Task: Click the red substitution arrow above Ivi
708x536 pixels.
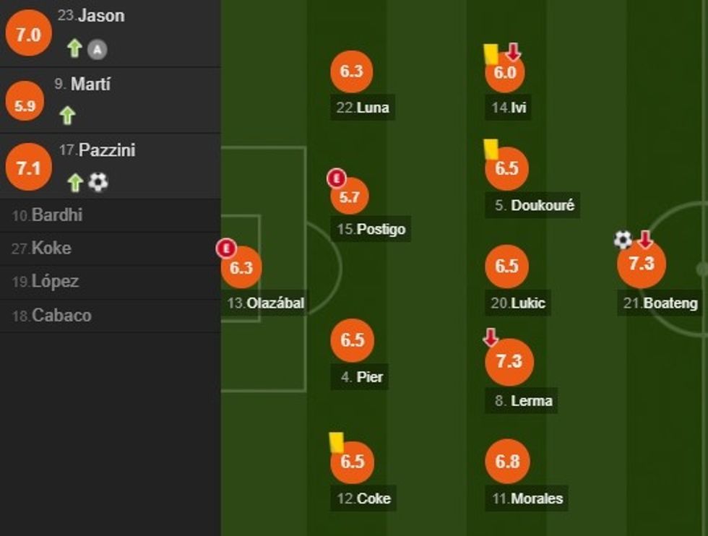Action: (x=513, y=52)
